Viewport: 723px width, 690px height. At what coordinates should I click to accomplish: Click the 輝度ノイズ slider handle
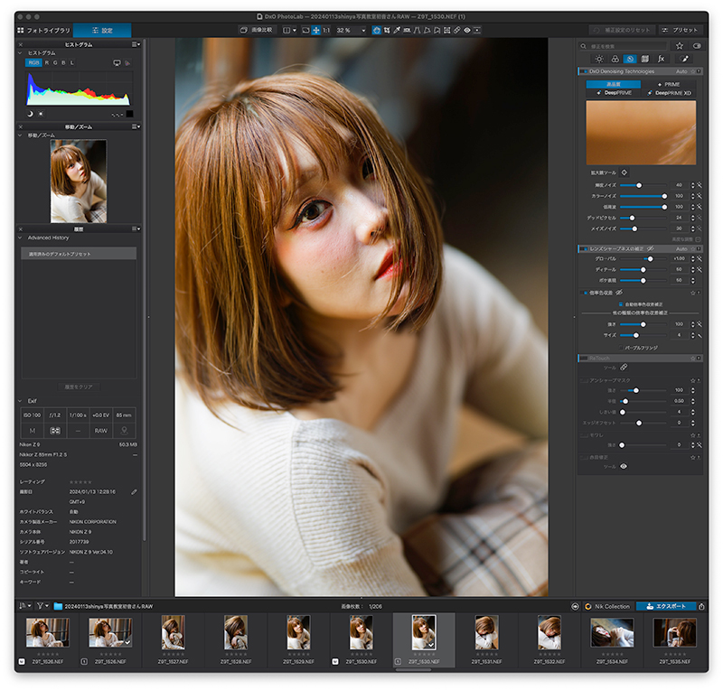639,184
